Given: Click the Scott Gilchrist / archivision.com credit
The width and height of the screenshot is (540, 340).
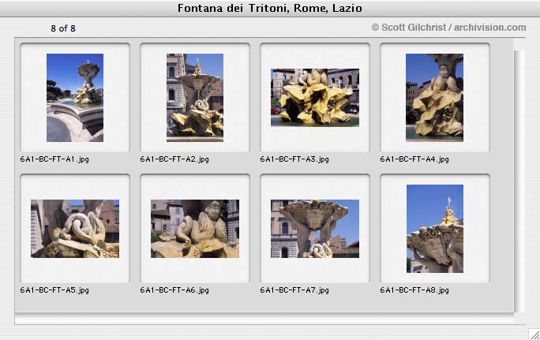Looking at the screenshot, I should [448, 27].
